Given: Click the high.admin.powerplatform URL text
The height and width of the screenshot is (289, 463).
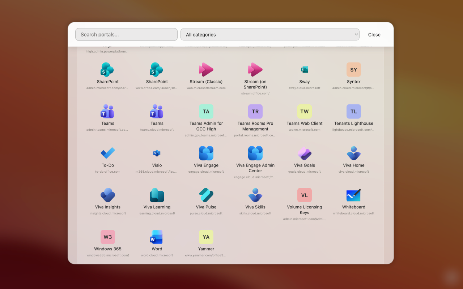Looking at the screenshot, I should 107,52.
